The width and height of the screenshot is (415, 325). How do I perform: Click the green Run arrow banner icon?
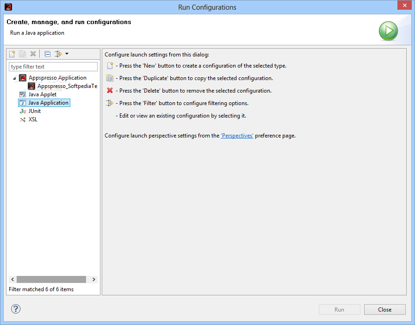coord(388,31)
